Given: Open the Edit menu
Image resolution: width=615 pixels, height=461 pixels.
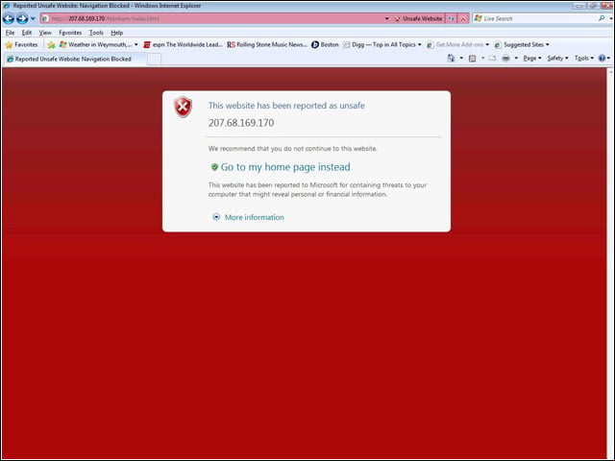Looking at the screenshot, I should (x=27, y=33).
